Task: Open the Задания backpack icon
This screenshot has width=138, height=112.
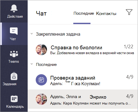Action: click(x=14, y=76)
